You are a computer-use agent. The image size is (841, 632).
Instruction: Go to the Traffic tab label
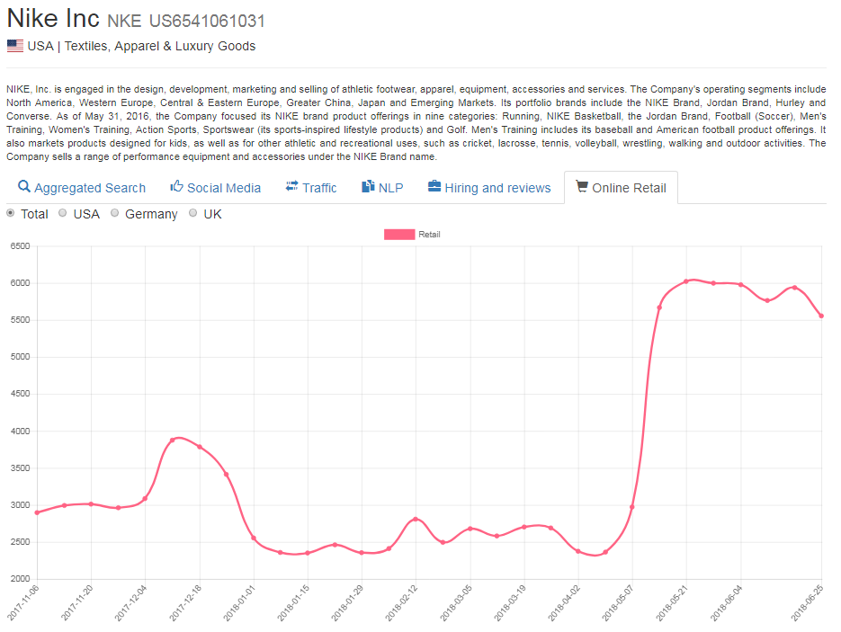click(x=319, y=188)
